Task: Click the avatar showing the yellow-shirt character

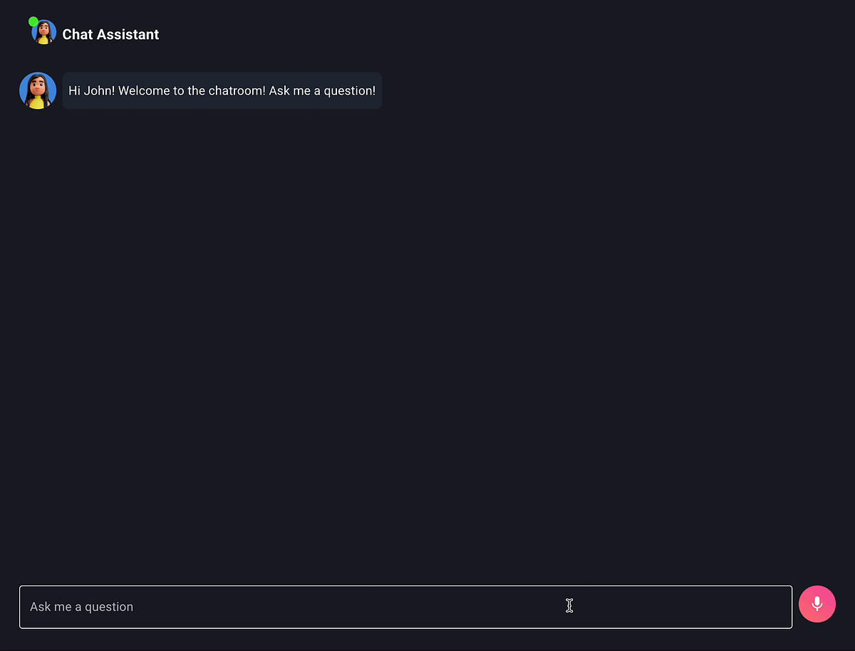Action: pos(37,90)
